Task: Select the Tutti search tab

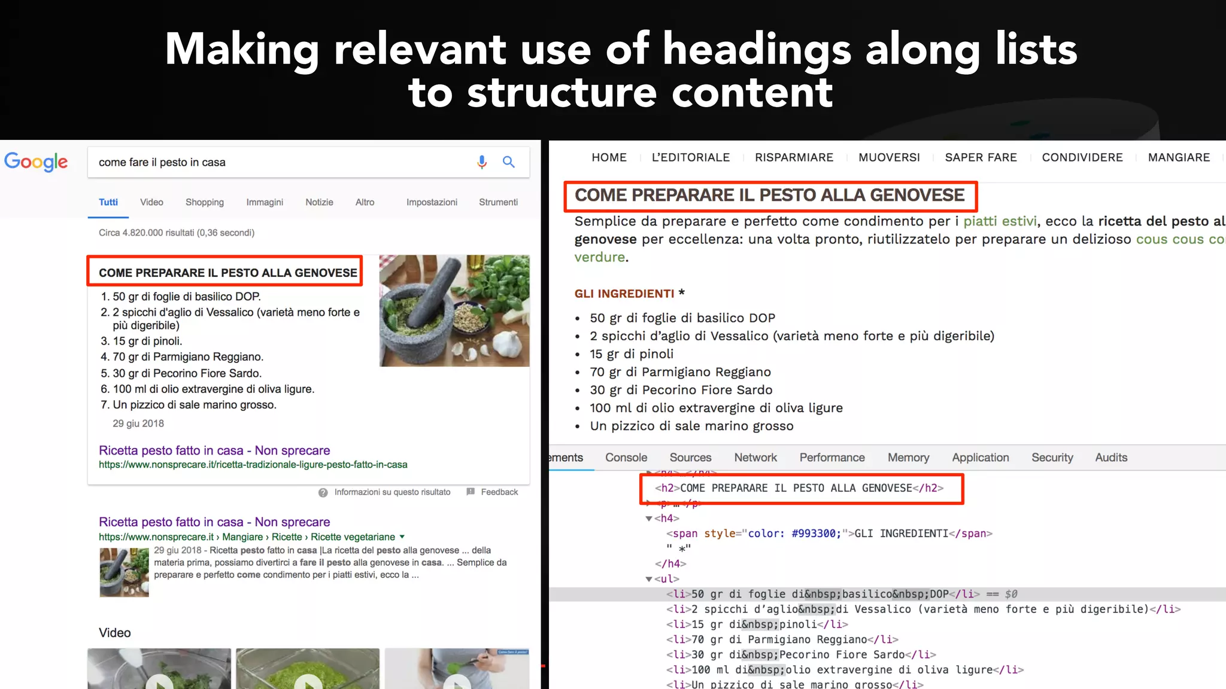Action: pos(108,202)
